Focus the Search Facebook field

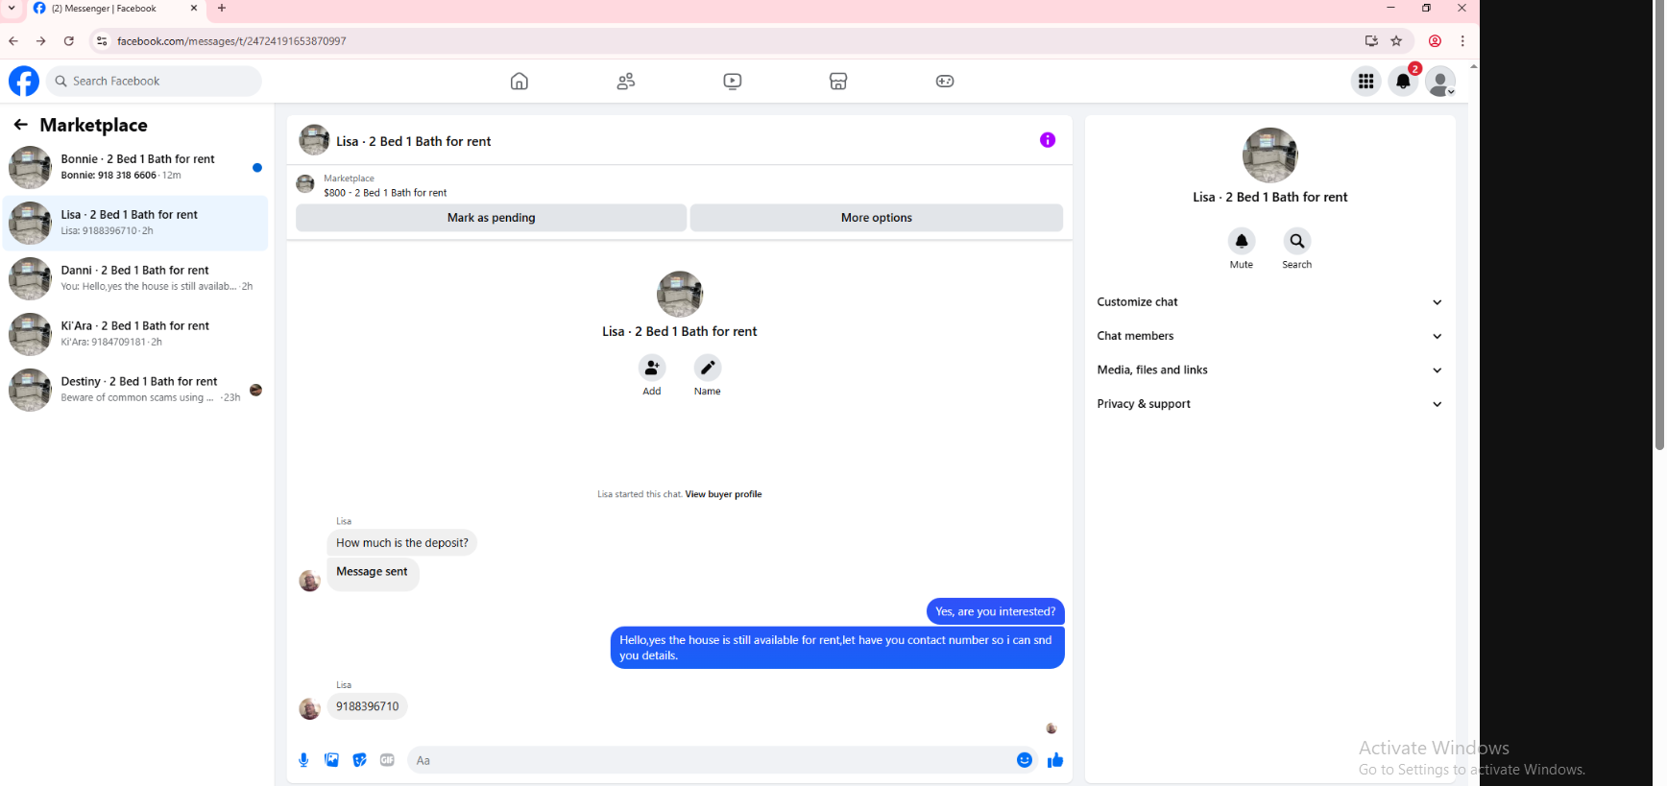[154, 82]
